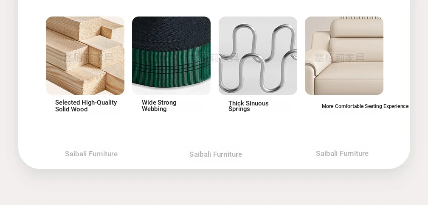Click the "Wide Strong Webbing" label
The width and height of the screenshot is (428, 205).
[x=159, y=105]
